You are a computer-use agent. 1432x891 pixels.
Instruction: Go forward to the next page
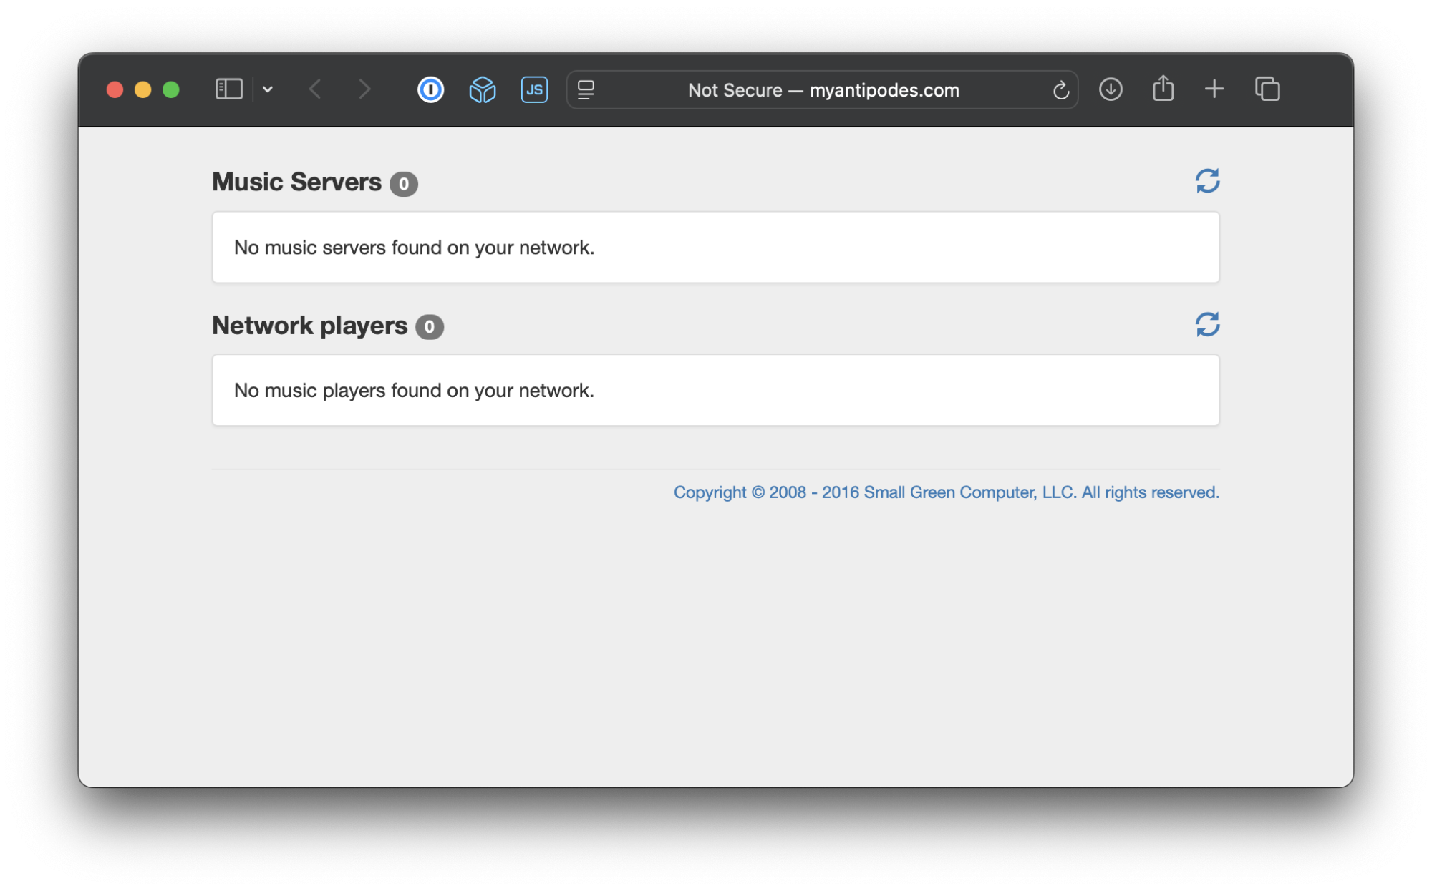pos(364,89)
